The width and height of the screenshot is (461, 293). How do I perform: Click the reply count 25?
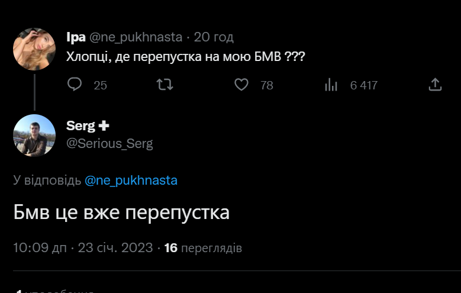101,85
